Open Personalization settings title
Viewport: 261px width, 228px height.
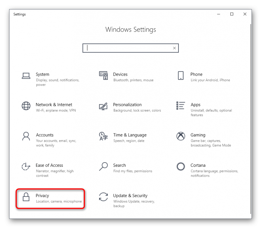pos(127,105)
